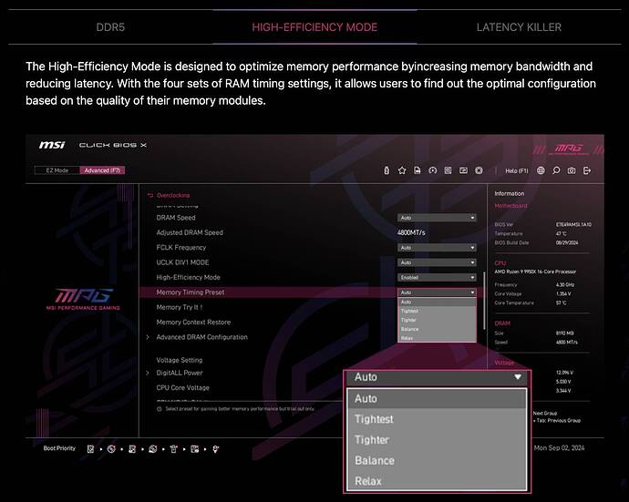Viewport: 629px width, 502px height.
Task: Click the AMD Ryzen 9 9950X processor text
Action: 535,271
